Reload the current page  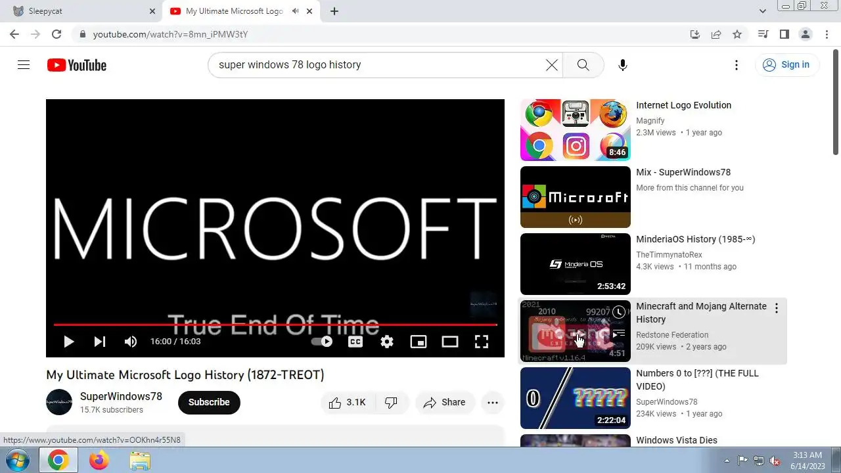pyautogui.click(x=57, y=34)
